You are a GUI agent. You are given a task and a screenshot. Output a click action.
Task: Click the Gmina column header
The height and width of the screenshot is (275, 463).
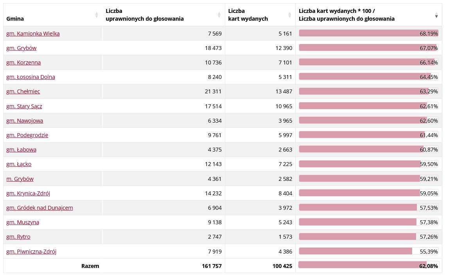[14, 18]
